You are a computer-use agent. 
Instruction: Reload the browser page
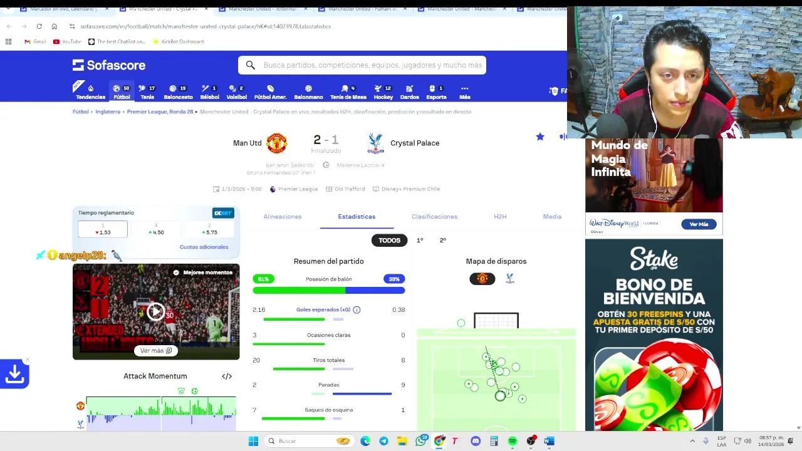pyautogui.click(x=39, y=26)
